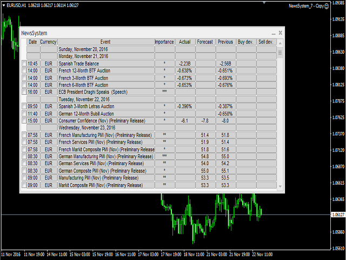Click previous value -0.658% for German Bubill
346x260 pixels.
(225, 114)
